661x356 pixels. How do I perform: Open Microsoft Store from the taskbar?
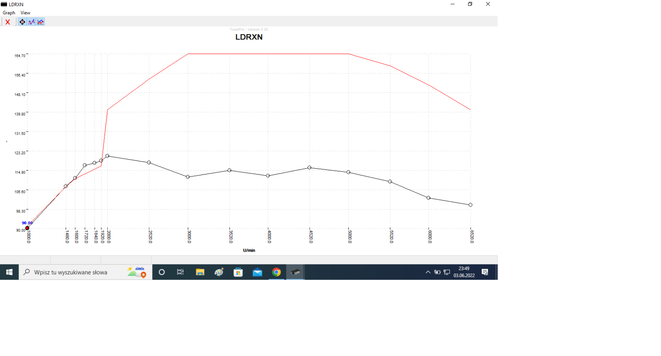tap(238, 272)
